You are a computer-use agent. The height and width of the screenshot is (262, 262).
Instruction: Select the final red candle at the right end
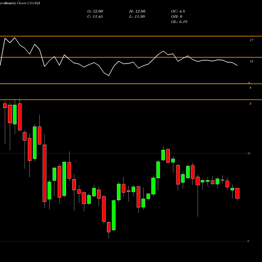(x=237, y=193)
